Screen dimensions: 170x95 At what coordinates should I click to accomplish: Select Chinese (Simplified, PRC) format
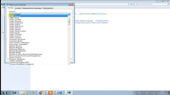[x=38, y=62]
